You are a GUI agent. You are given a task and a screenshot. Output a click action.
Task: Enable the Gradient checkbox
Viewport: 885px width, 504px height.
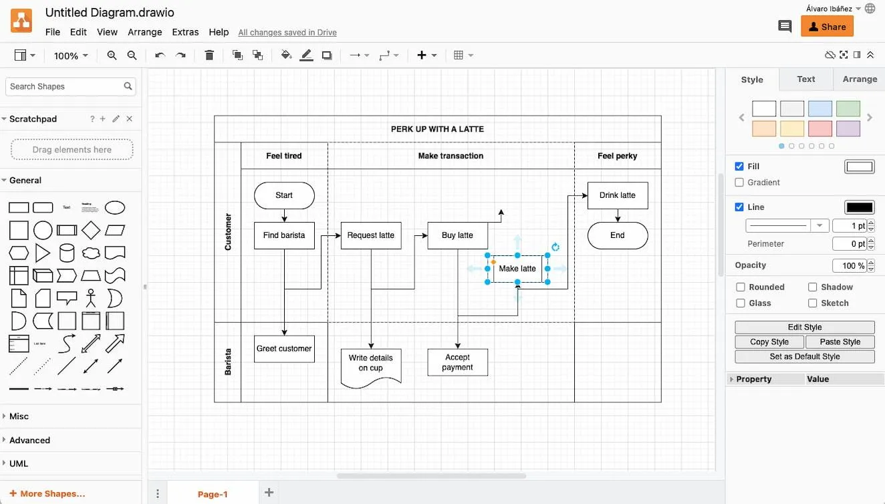coord(739,182)
